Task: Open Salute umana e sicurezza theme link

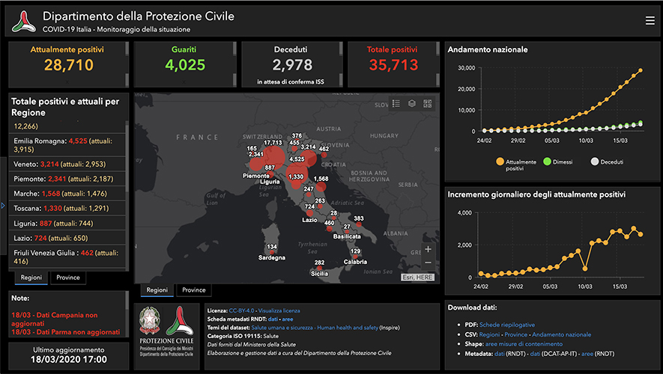Action: [x=315, y=328]
